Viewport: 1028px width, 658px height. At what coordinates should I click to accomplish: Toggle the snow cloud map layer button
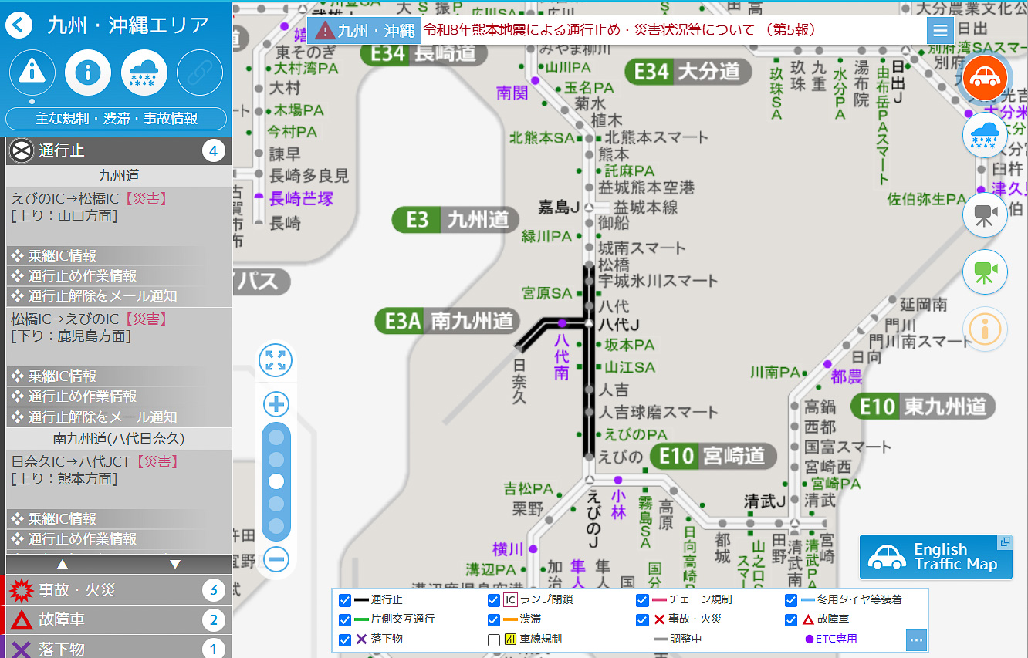pyautogui.click(x=985, y=135)
